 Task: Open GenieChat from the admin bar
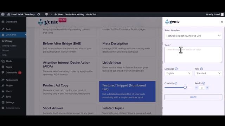pos(91,14)
